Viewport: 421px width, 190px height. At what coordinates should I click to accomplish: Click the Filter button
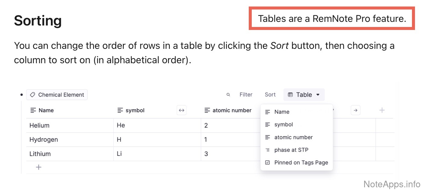246,95
